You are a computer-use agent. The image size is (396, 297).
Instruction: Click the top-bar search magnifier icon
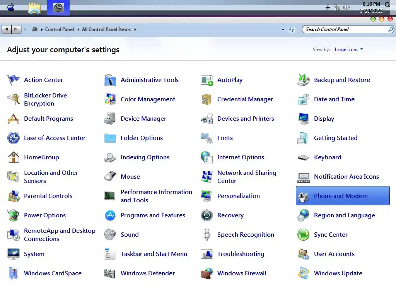387,5
